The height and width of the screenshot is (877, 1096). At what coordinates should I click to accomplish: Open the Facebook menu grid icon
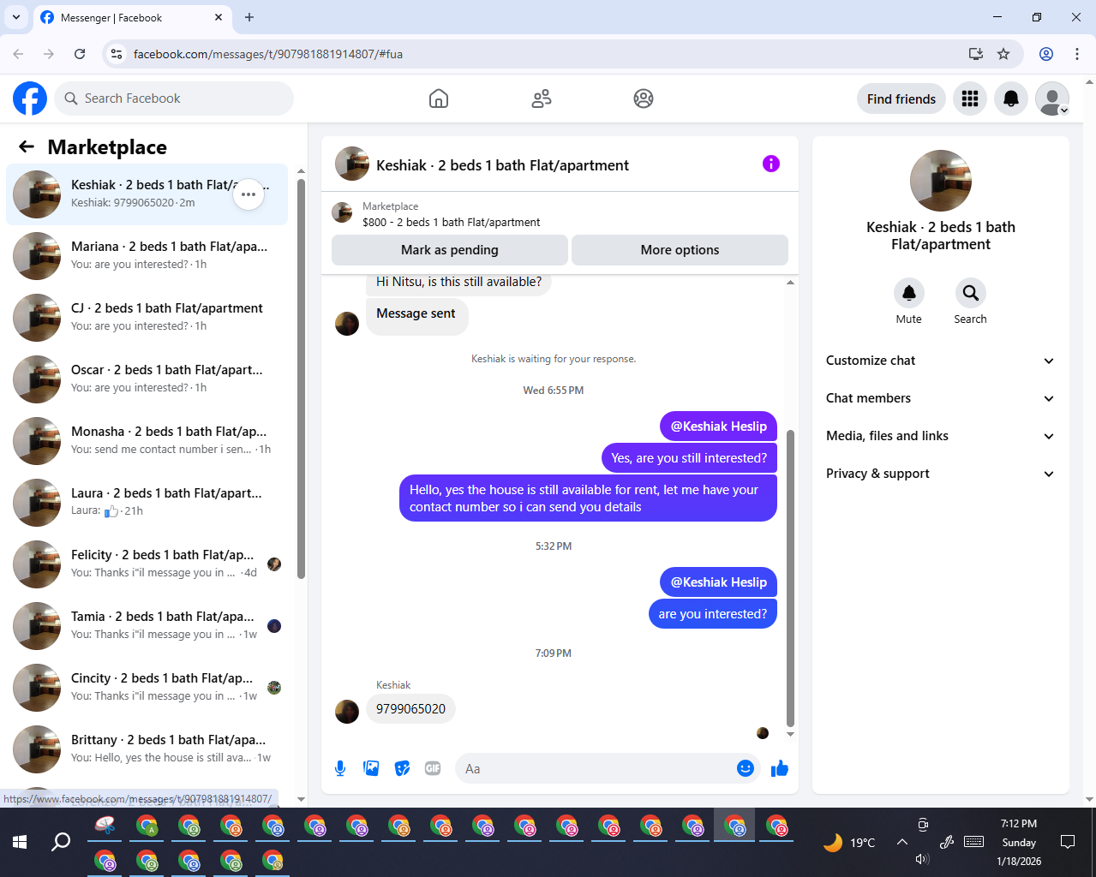click(x=970, y=98)
